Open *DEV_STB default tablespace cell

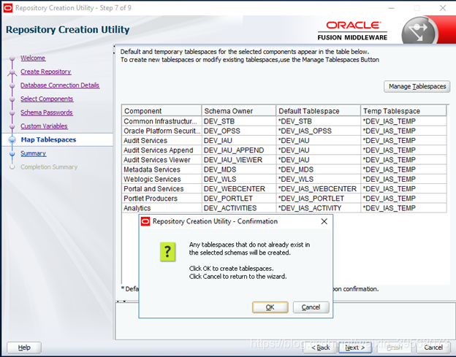318,121
